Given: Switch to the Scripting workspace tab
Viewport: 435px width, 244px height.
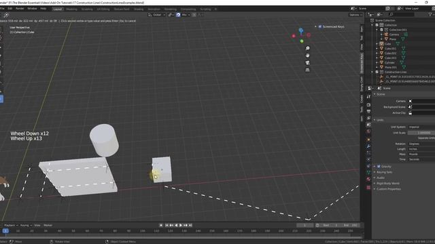Looking at the screenshot, I should coord(205,9).
